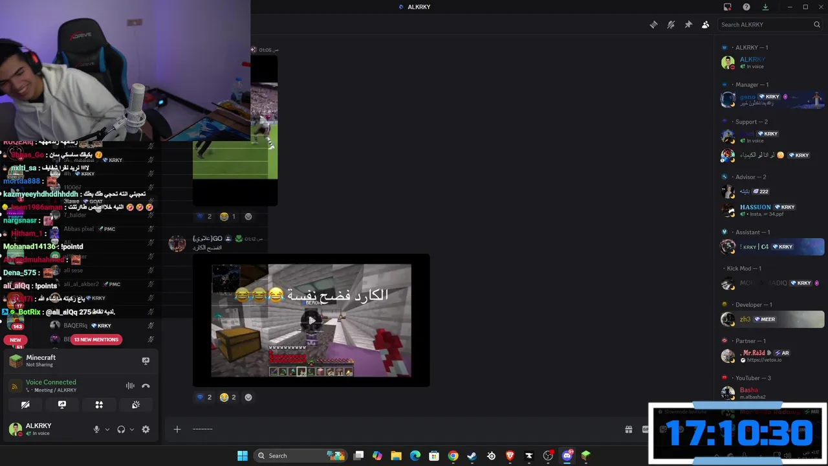This screenshot has width=828, height=466.
Task: Open Task View on the taskbar
Action: point(359,456)
